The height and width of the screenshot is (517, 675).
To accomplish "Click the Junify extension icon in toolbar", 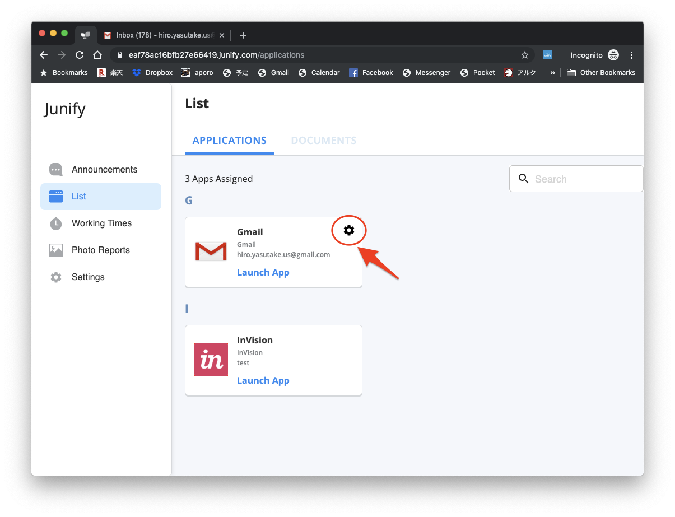I will [547, 55].
